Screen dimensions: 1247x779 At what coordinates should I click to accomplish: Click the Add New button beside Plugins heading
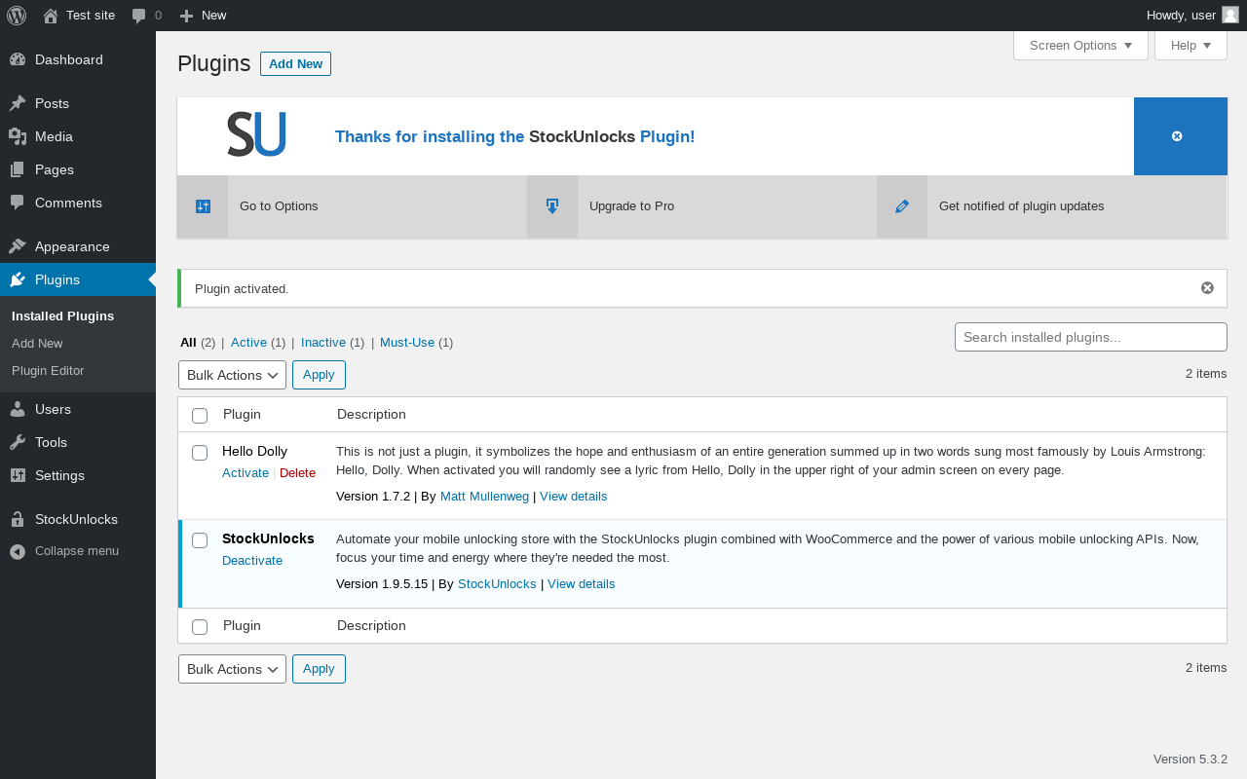(295, 63)
